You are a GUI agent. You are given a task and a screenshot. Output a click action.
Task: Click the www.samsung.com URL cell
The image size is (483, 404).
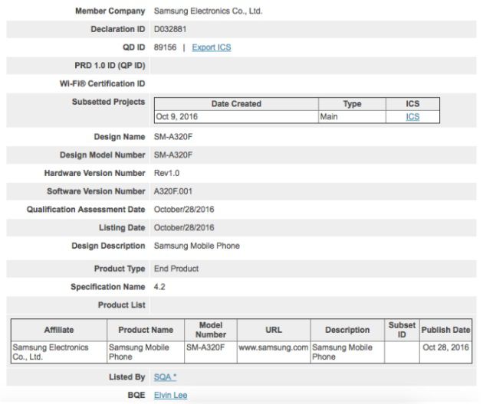point(273,347)
